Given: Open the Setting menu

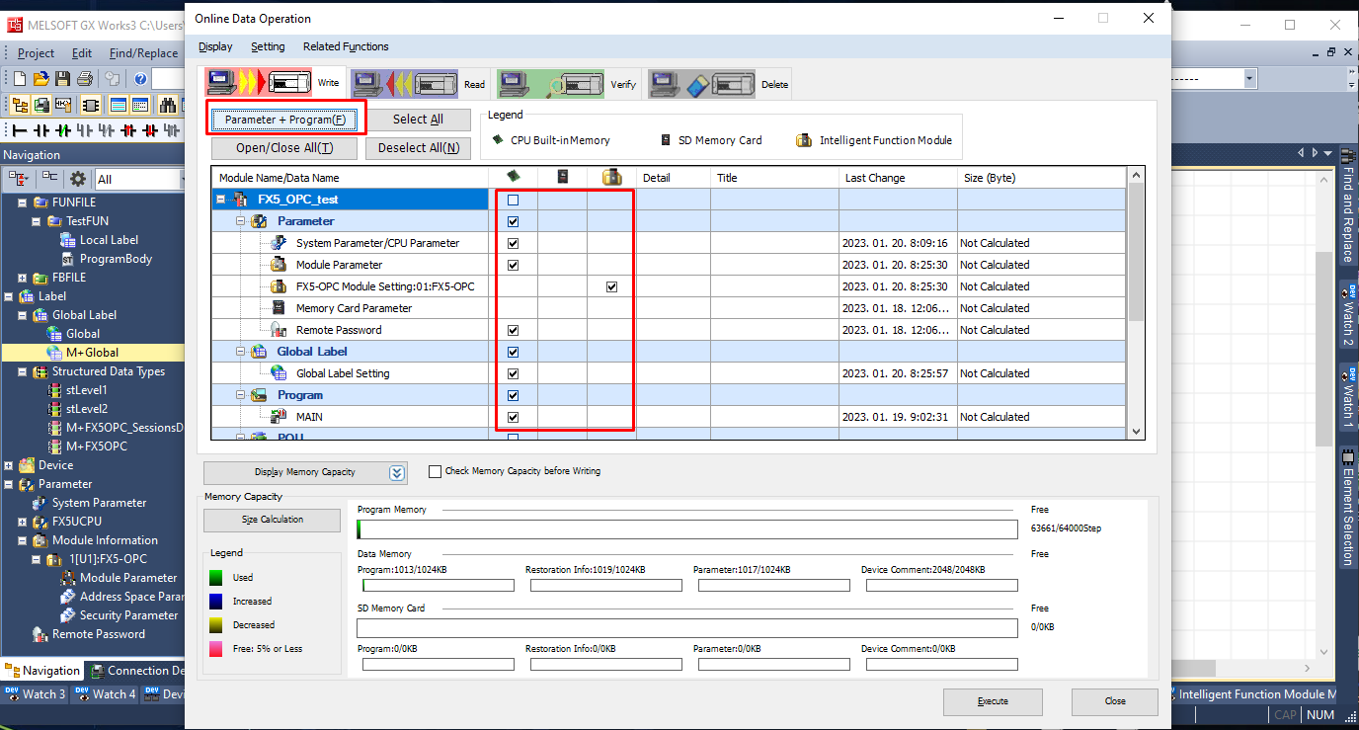Looking at the screenshot, I should click(268, 46).
